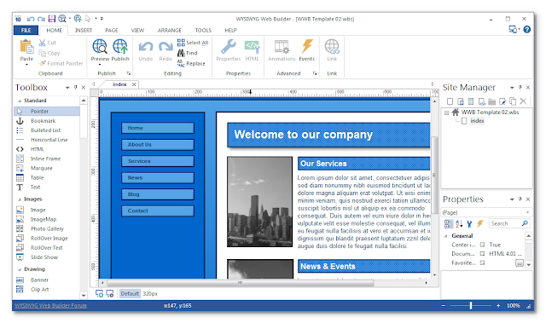Image resolution: width=546 pixels, height=323 pixels.
Task: Collapse the Standard section in Toolbox
Action: pos(20,101)
